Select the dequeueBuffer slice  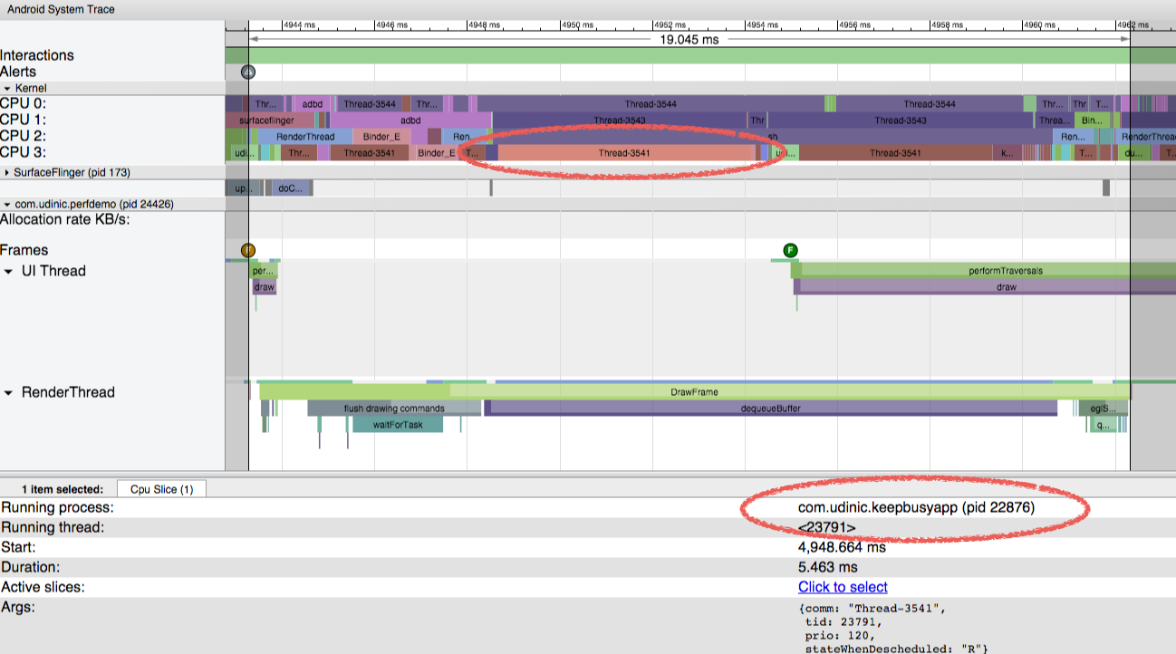click(x=771, y=409)
